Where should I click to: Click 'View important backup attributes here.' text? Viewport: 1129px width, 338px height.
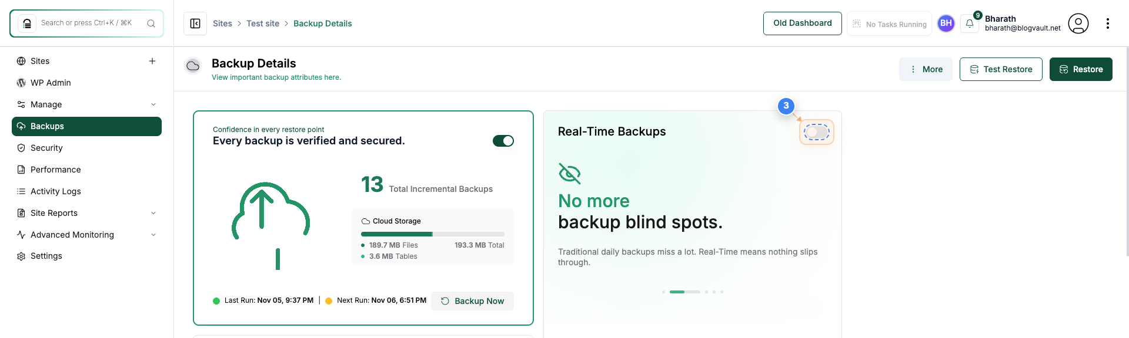click(276, 77)
